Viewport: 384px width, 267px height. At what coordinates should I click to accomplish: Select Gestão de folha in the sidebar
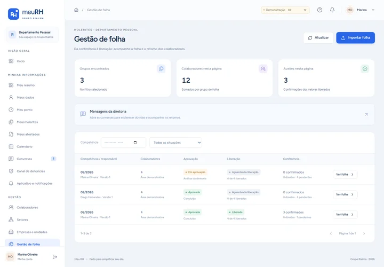click(x=33, y=244)
